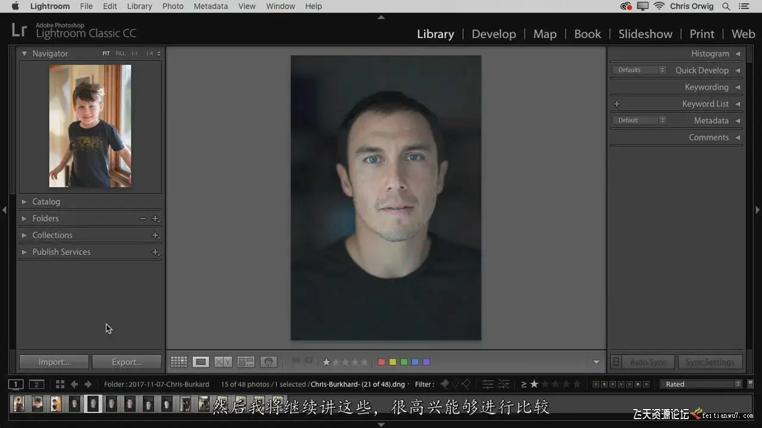Image resolution: width=762 pixels, height=428 pixels.
Task: Apply the purple color label
Action: point(426,362)
